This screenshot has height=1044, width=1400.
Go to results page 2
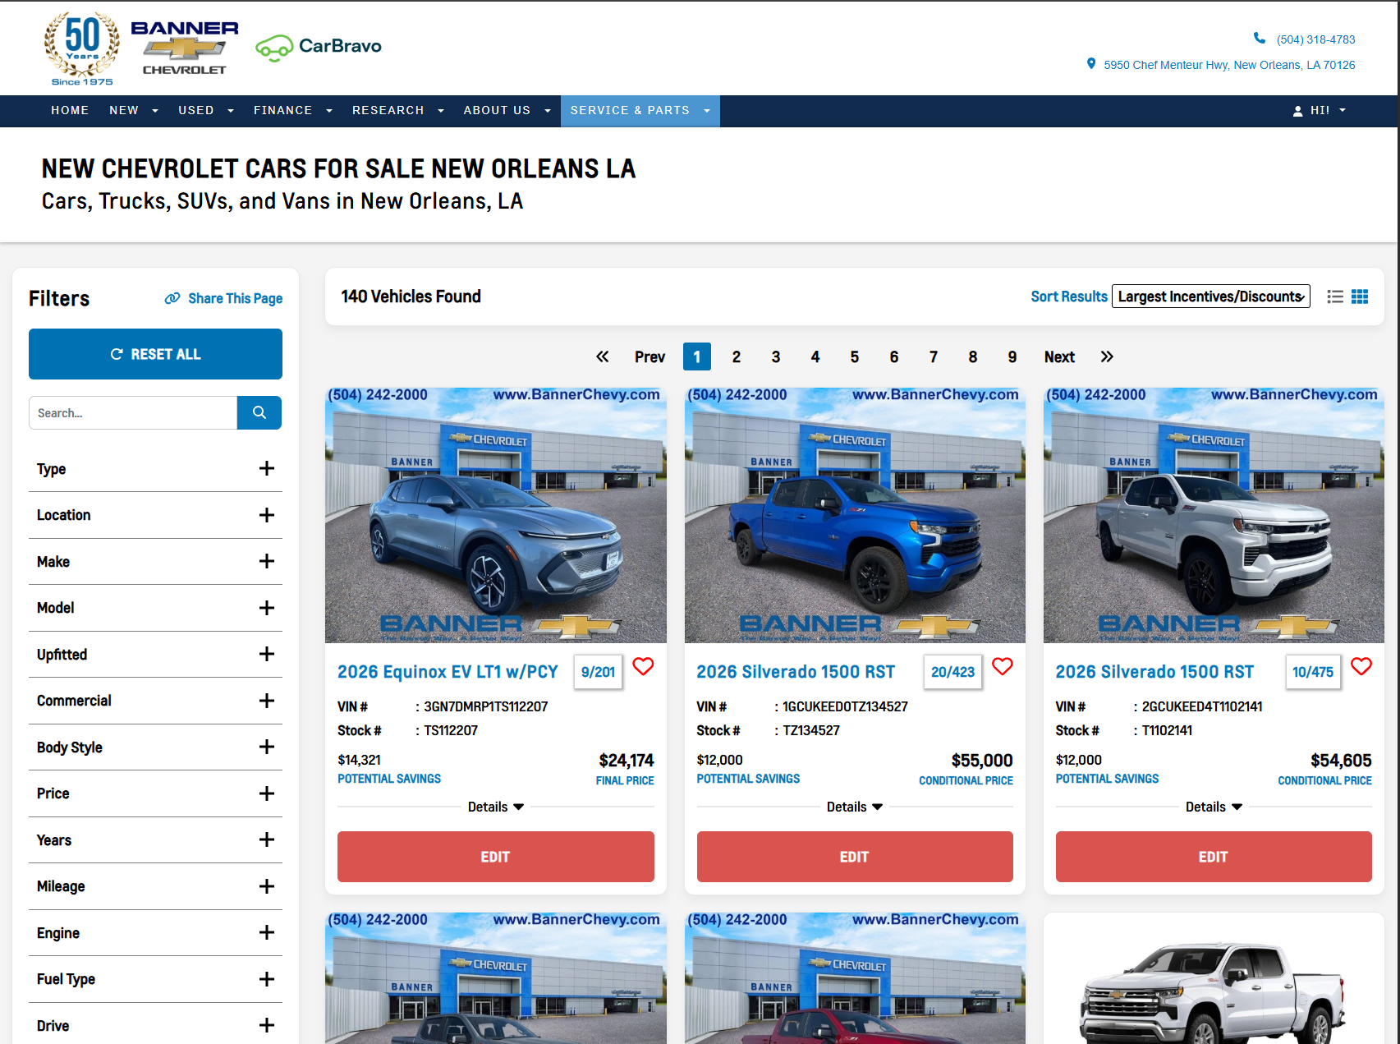(x=737, y=356)
